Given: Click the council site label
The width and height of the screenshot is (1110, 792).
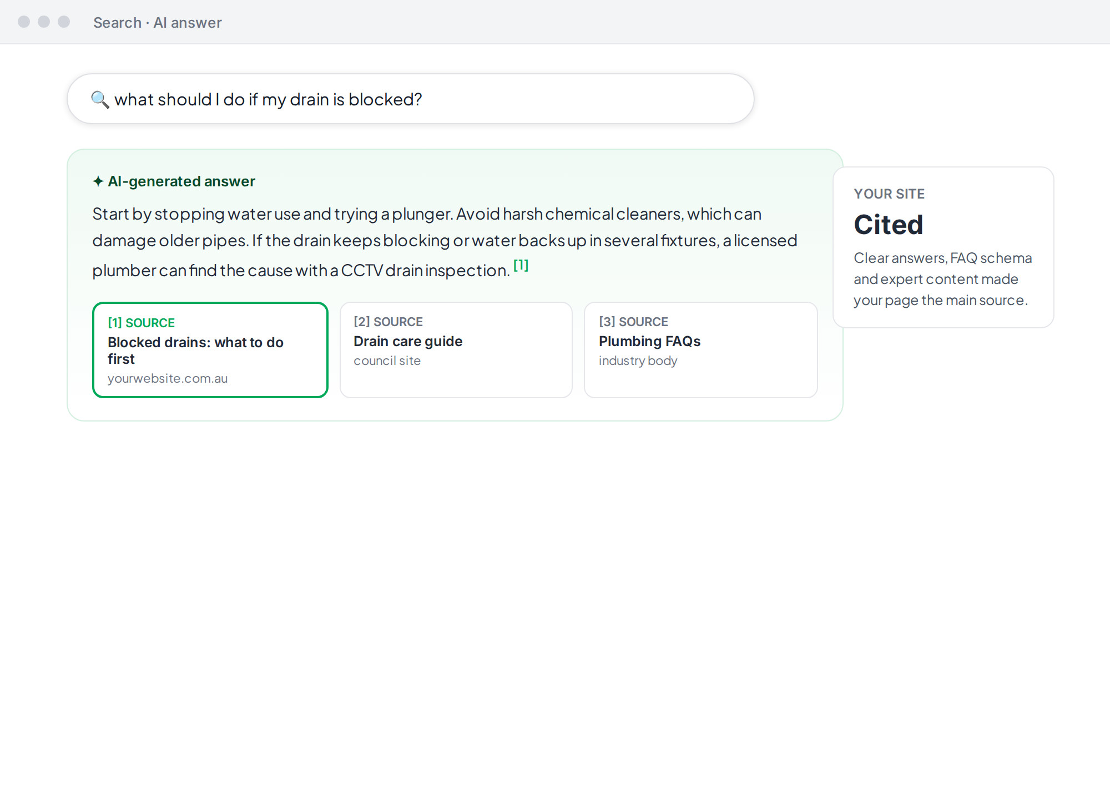Looking at the screenshot, I should coord(387,361).
